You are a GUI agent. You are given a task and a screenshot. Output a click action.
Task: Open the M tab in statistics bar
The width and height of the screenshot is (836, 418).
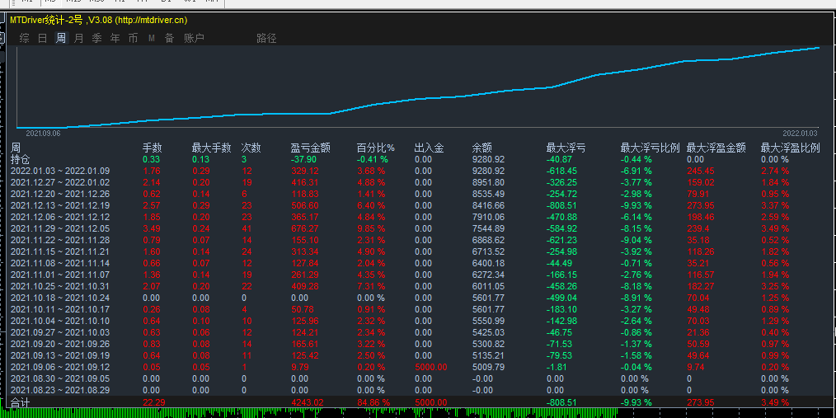pyautogui.click(x=152, y=39)
